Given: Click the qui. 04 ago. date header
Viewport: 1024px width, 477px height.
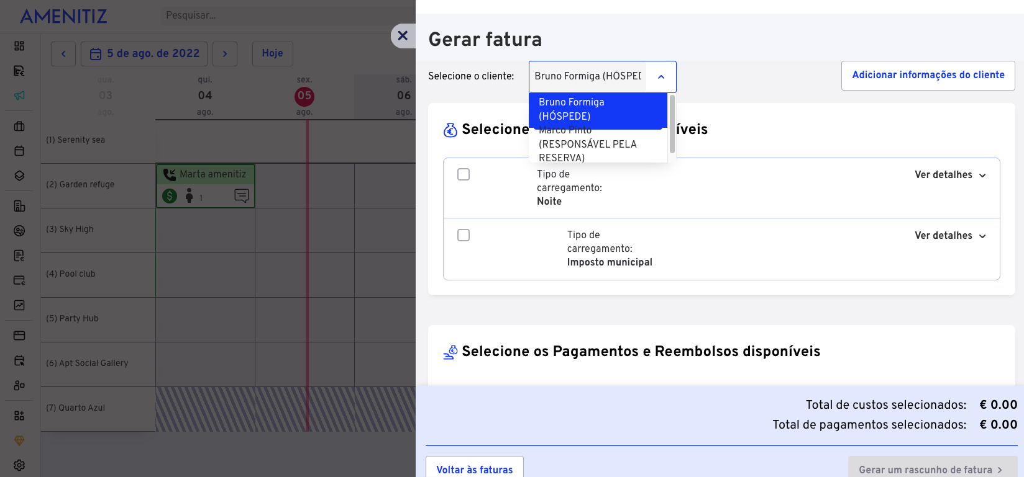Looking at the screenshot, I should tap(205, 96).
